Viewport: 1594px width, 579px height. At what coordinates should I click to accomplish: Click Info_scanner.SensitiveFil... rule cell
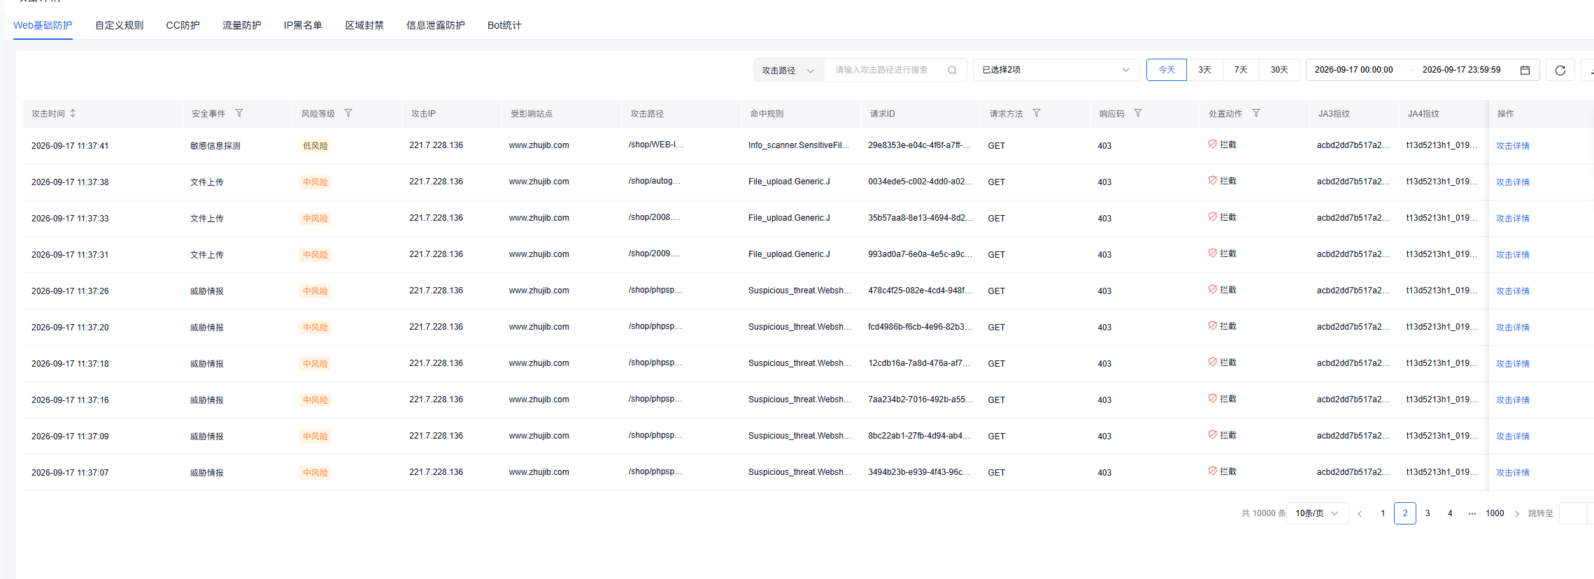[799, 145]
